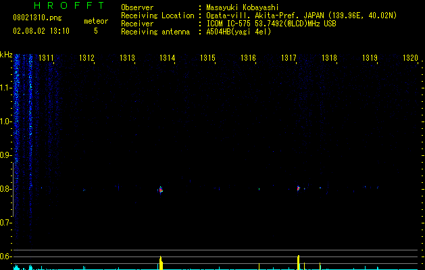This screenshot has width=425, height=270.
Task: Click the 1318 time axis label
Action: [x=329, y=58]
